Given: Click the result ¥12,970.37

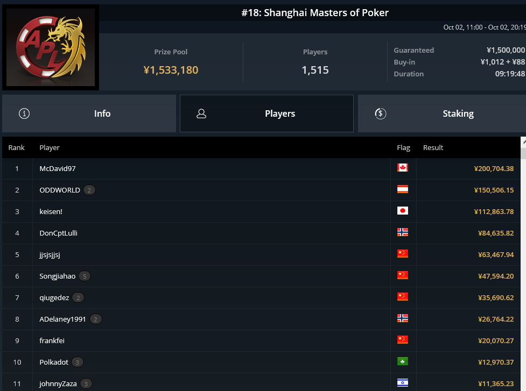Looking at the screenshot, I should (x=496, y=362).
